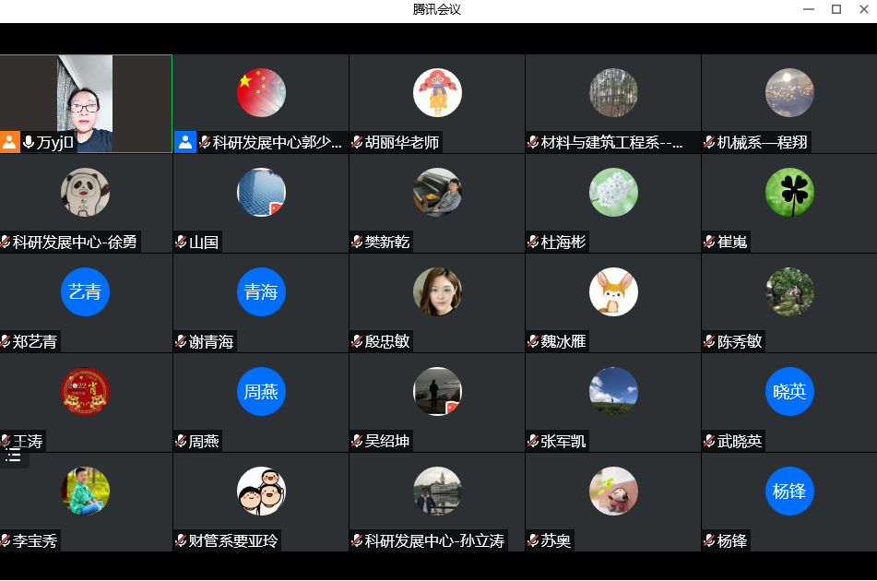Click the blue 晓英 avatar circle

click(x=789, y=391)
